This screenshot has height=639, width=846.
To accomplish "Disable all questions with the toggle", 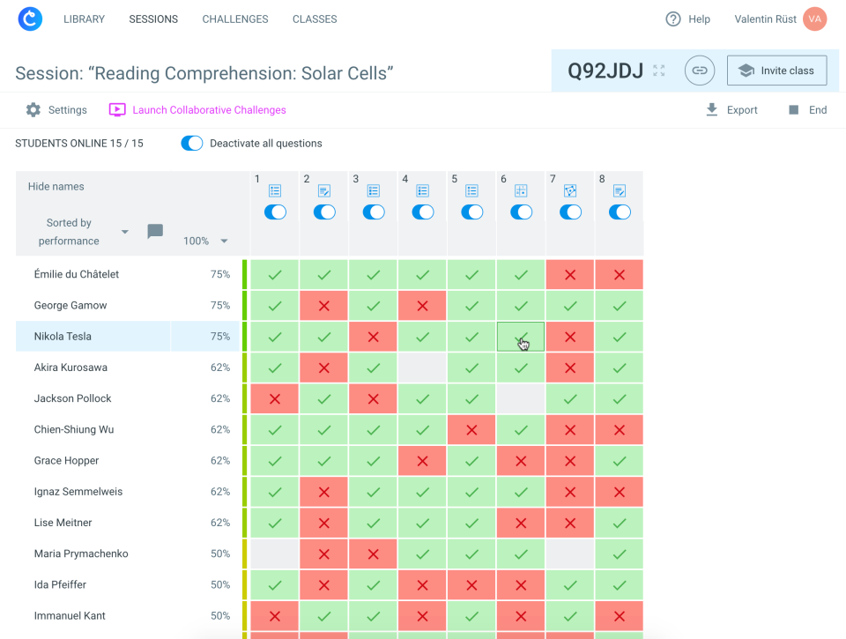I will [x=191, y=143].
